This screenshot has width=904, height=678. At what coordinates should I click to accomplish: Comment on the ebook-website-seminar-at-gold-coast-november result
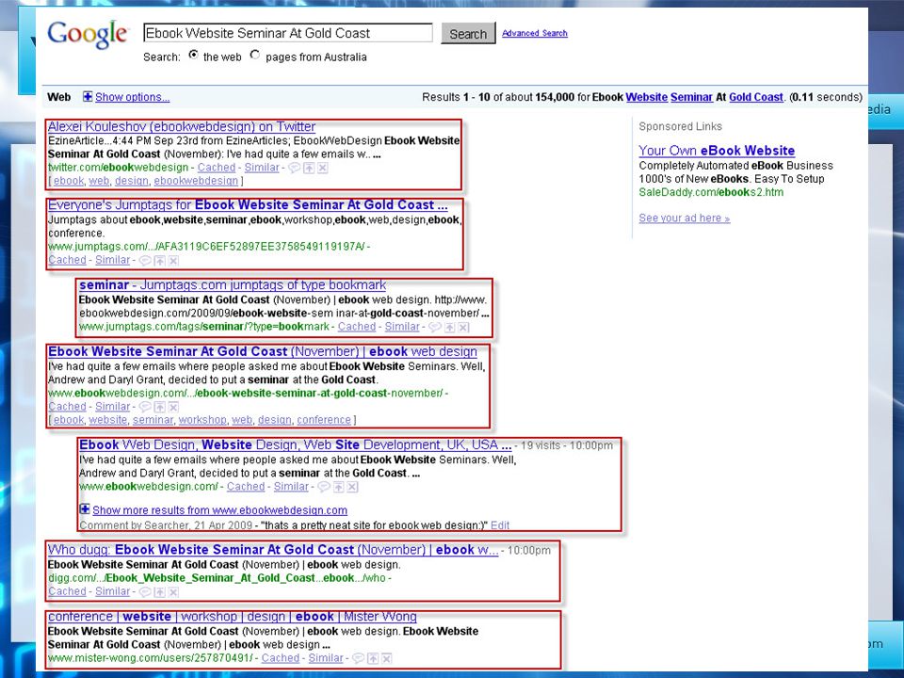[145, 407]
